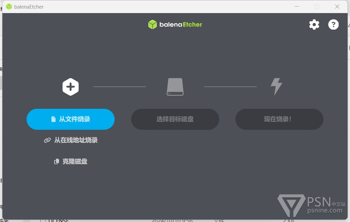Click the balenaEtcher cube icon in title bar
Screen dimensions: 350x222
tap(9, 7)
